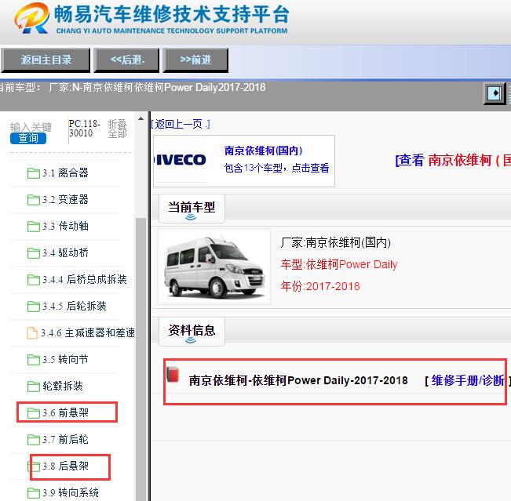This screenshot has width=511, height=501.
Task: Open document 3.4.6 主减速器和差速
Action: pos(88,333)
